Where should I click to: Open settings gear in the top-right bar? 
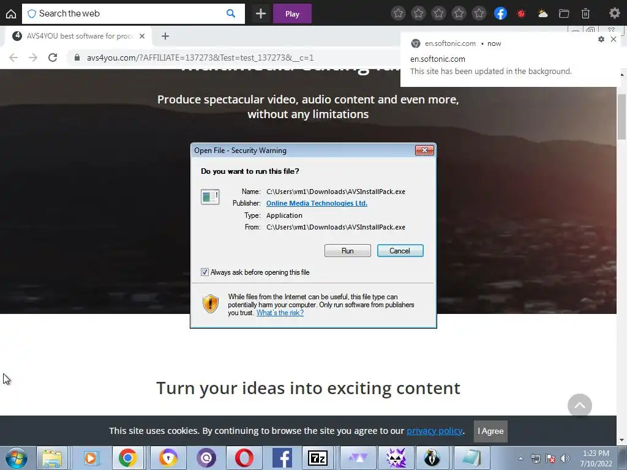pos(614,13)
